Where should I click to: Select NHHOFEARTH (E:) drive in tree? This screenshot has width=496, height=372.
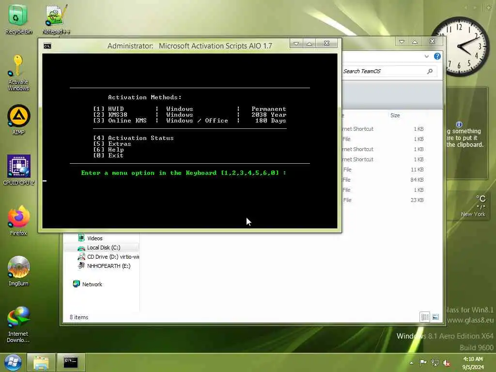104,266
